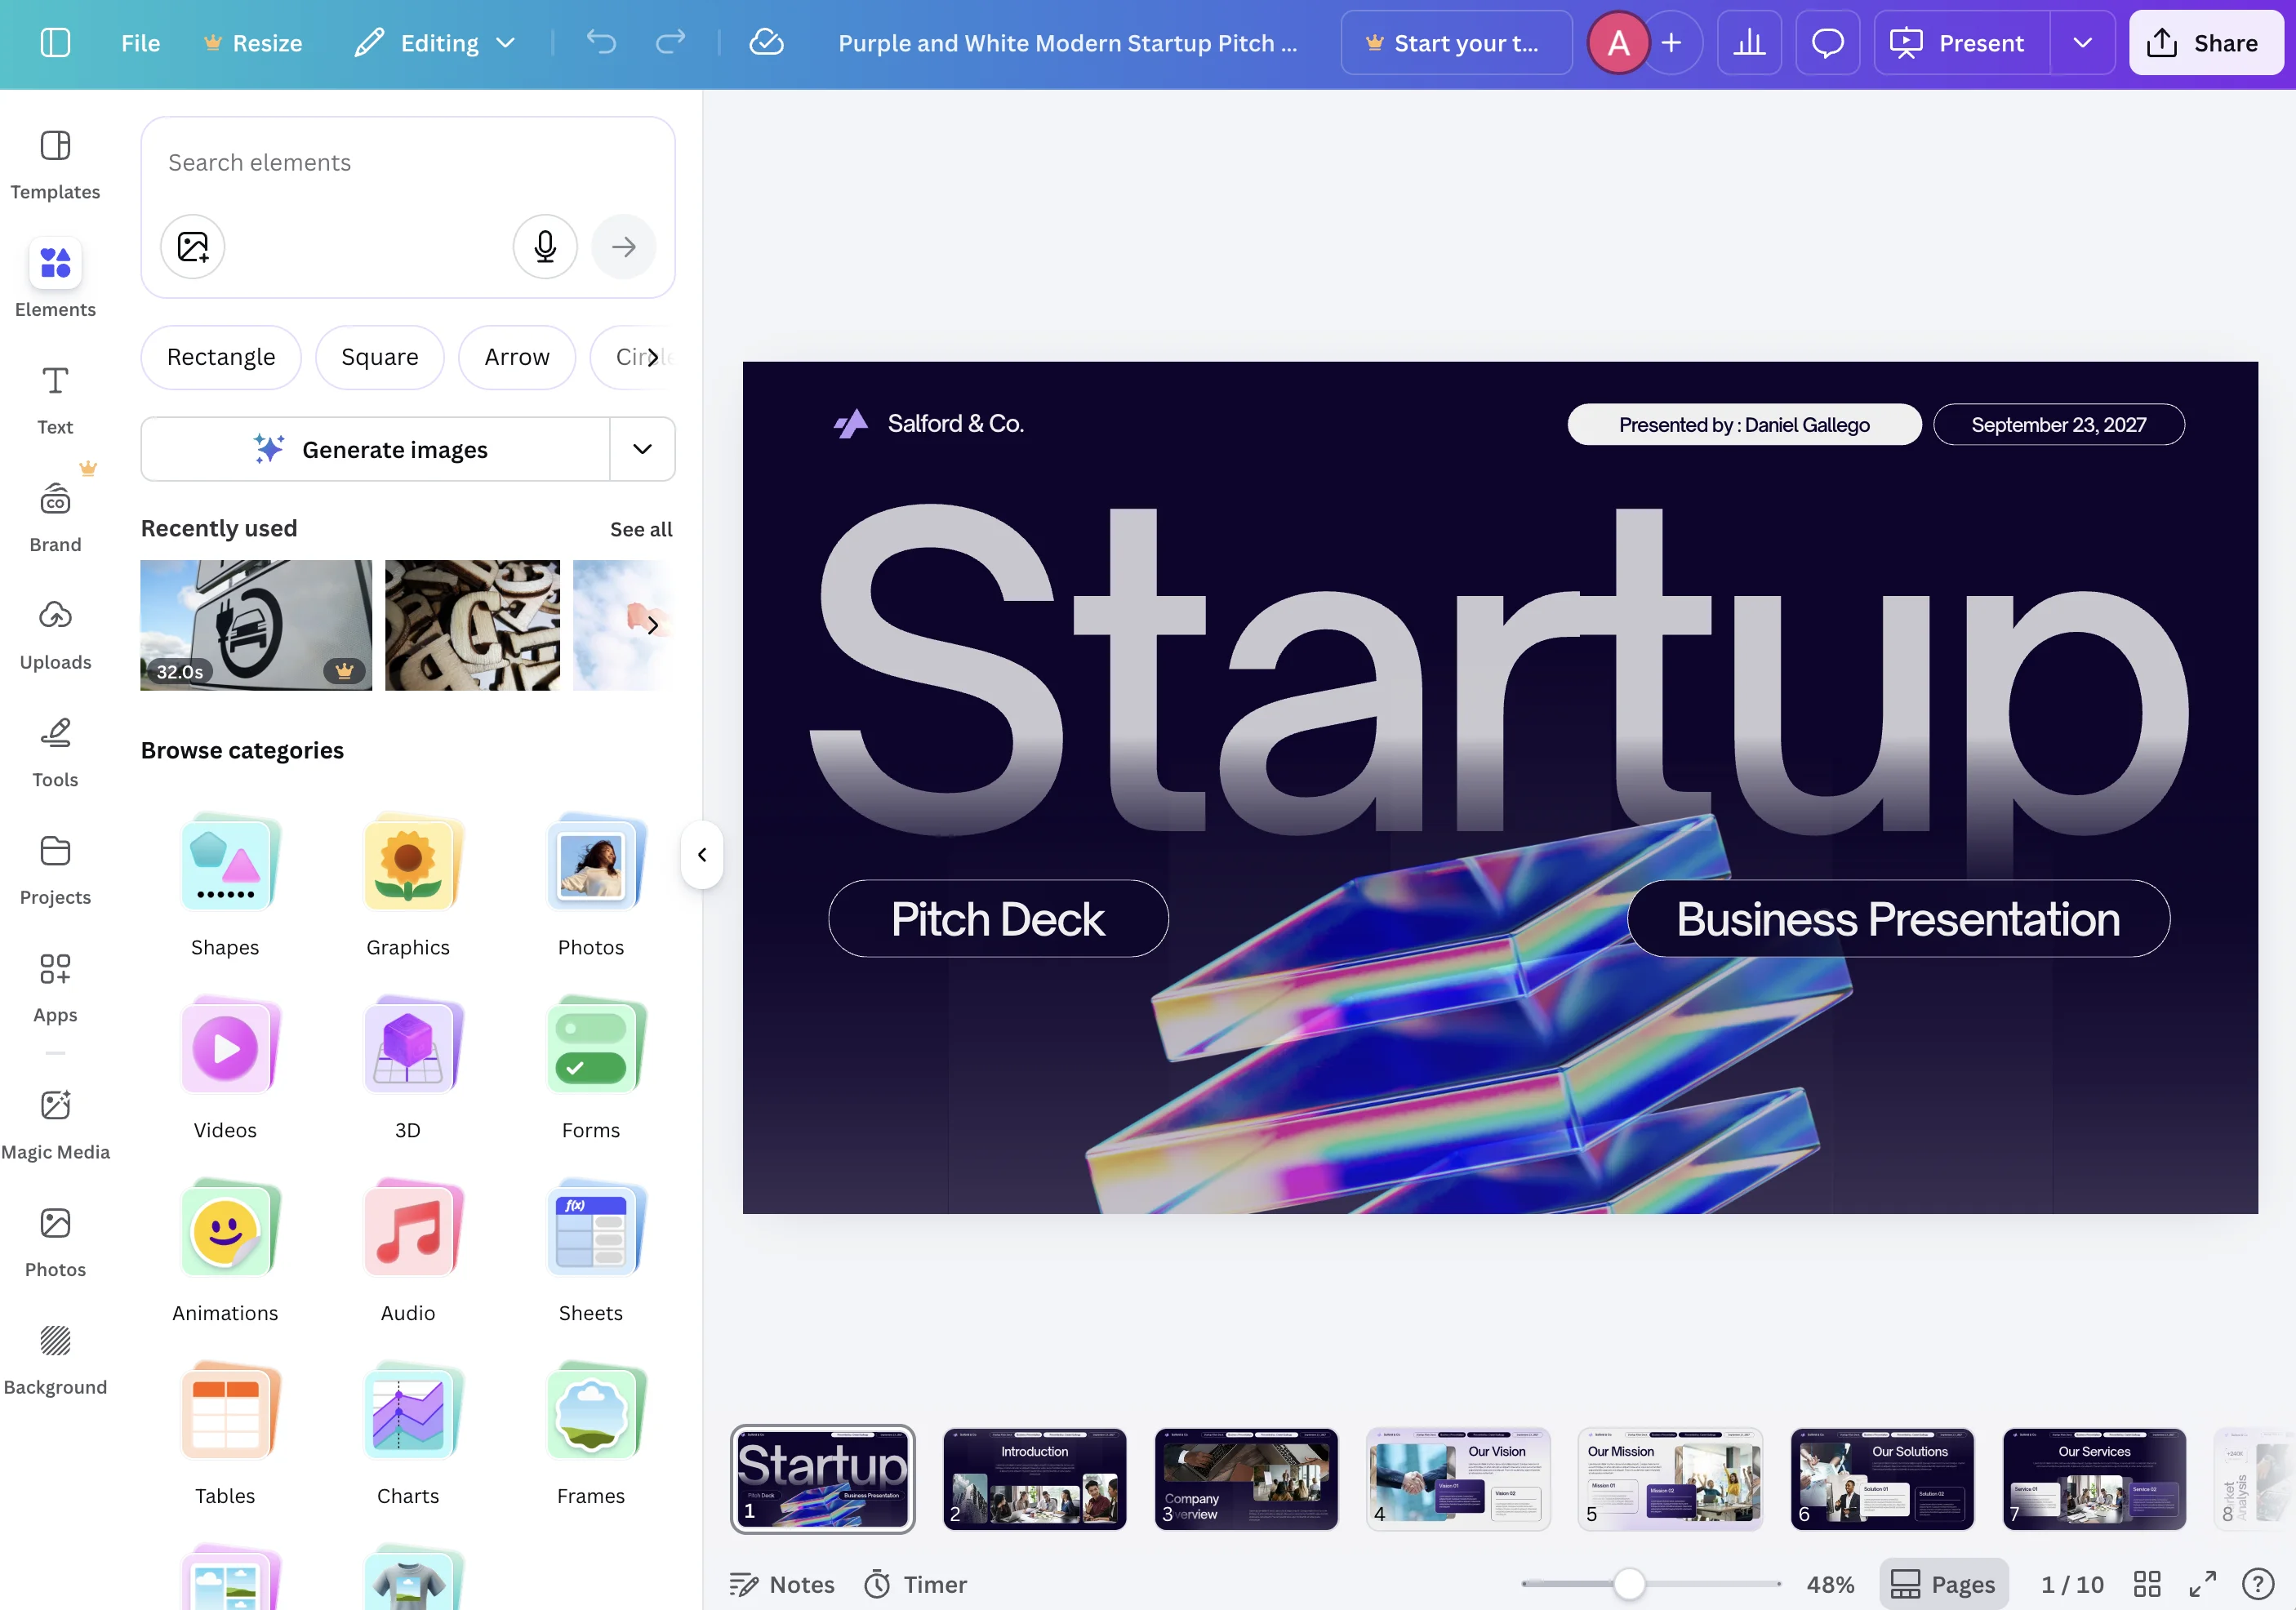Open the File menu
The width and height of the screenshot is (2296, 1610).
140,43
